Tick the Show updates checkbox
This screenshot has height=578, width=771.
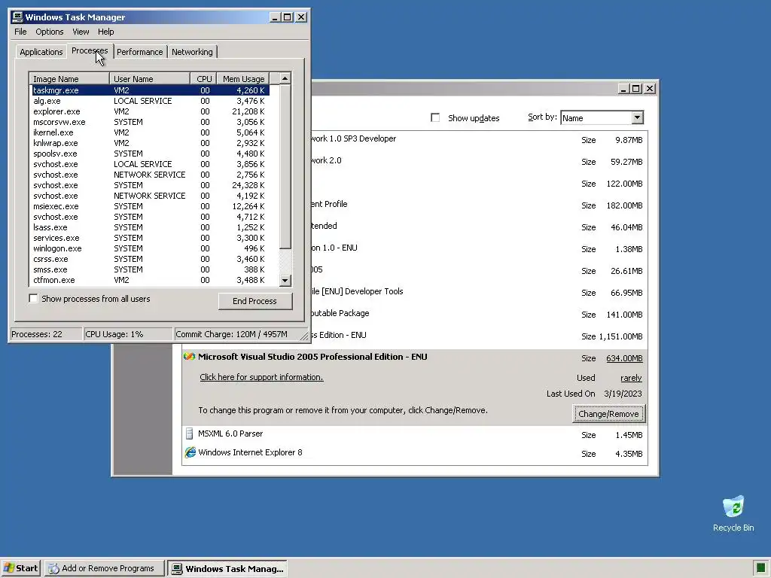pyautogui.click(x=435, y=117)
